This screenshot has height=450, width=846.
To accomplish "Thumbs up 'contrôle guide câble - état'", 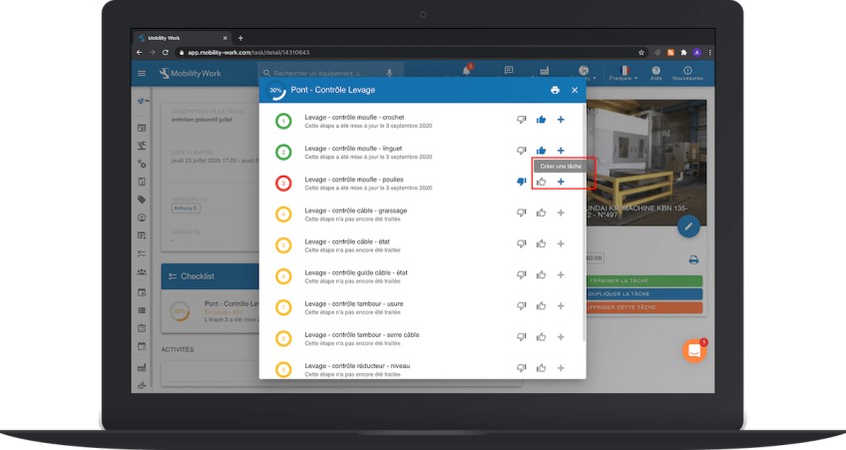I will [541, 274].
